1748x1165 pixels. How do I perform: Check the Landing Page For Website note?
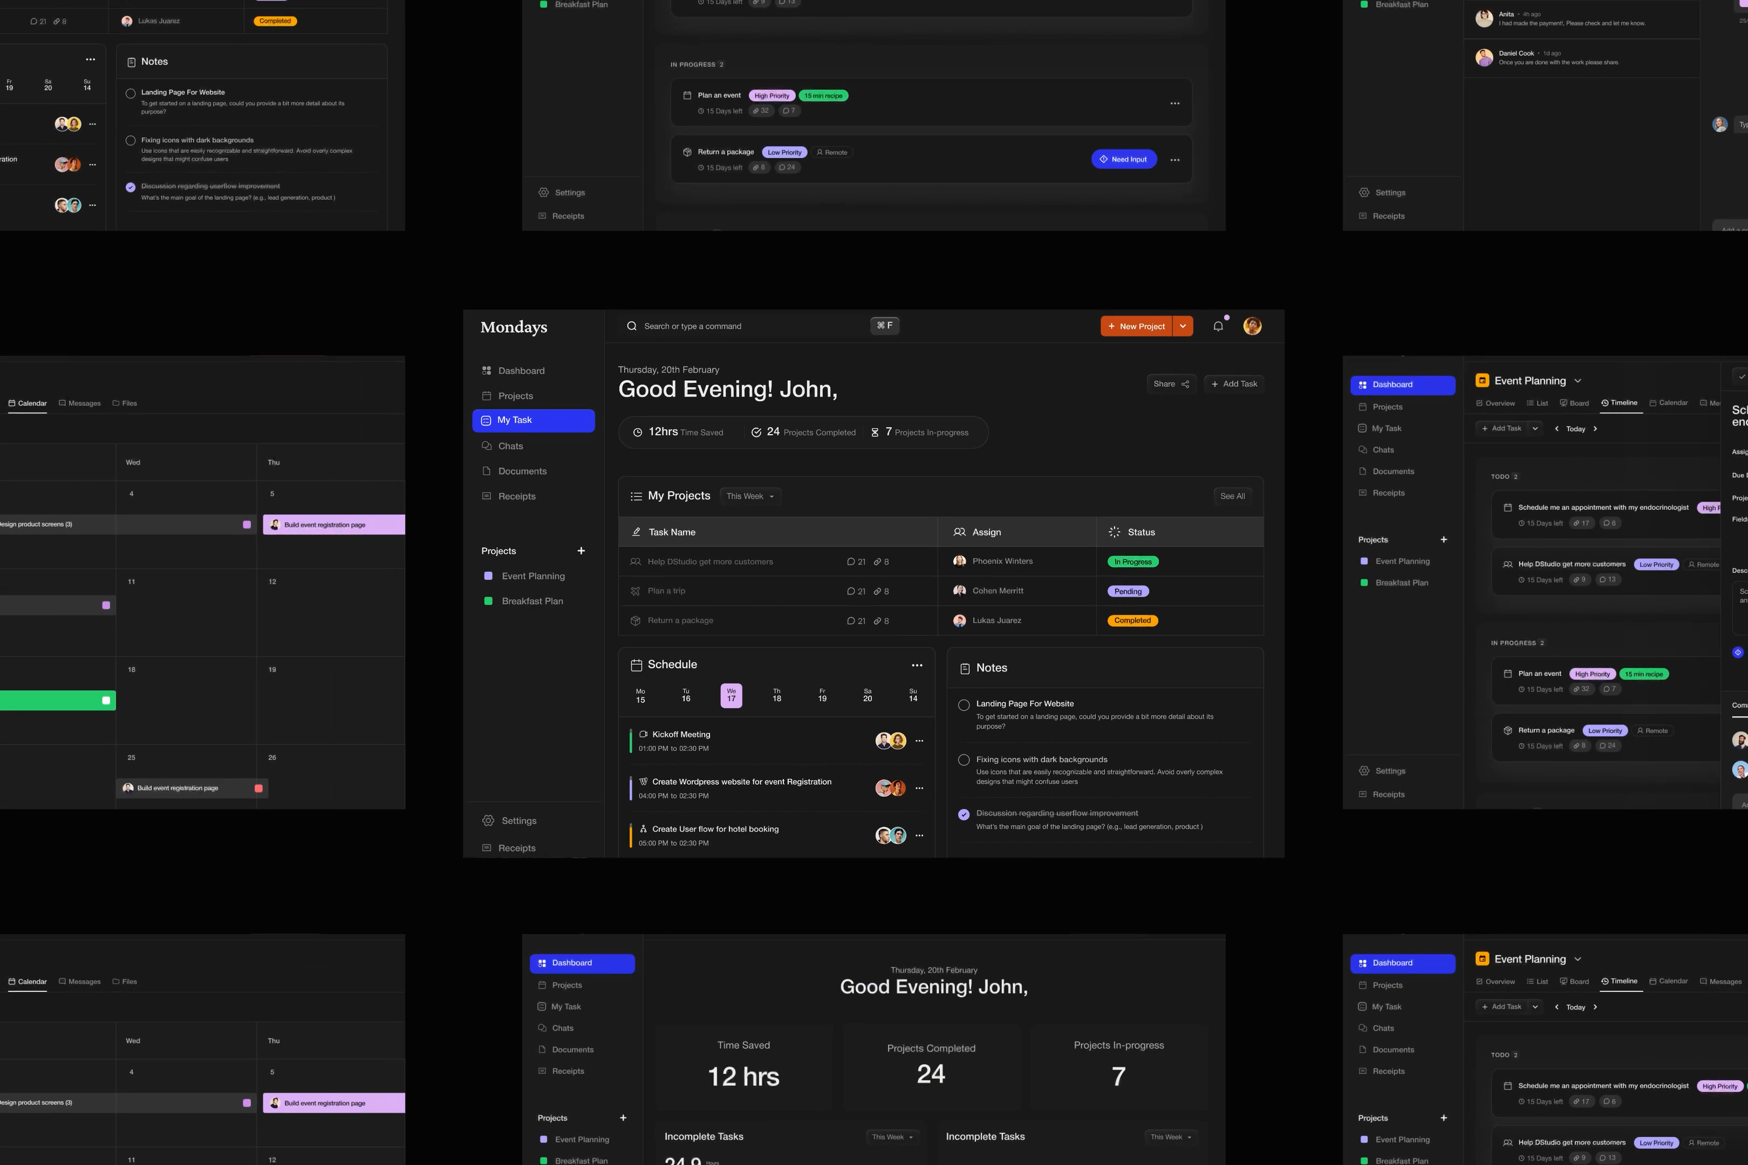coord(964,705)
